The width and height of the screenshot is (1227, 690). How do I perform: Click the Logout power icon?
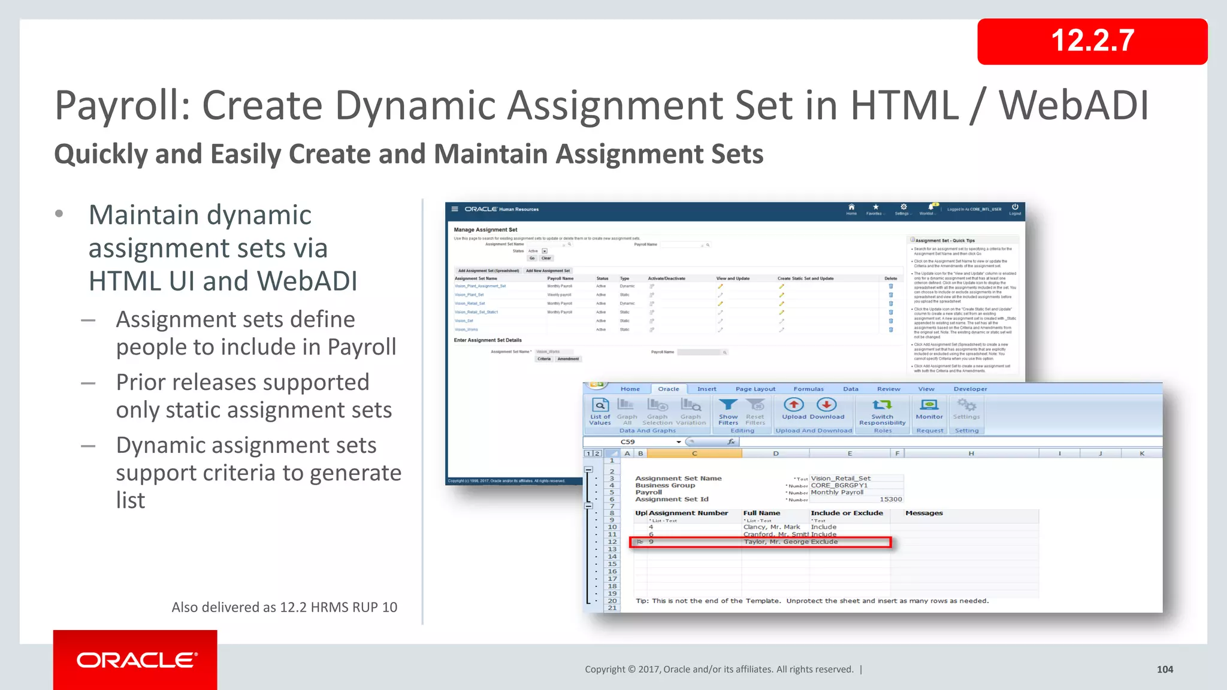(x=1015, y=207)
